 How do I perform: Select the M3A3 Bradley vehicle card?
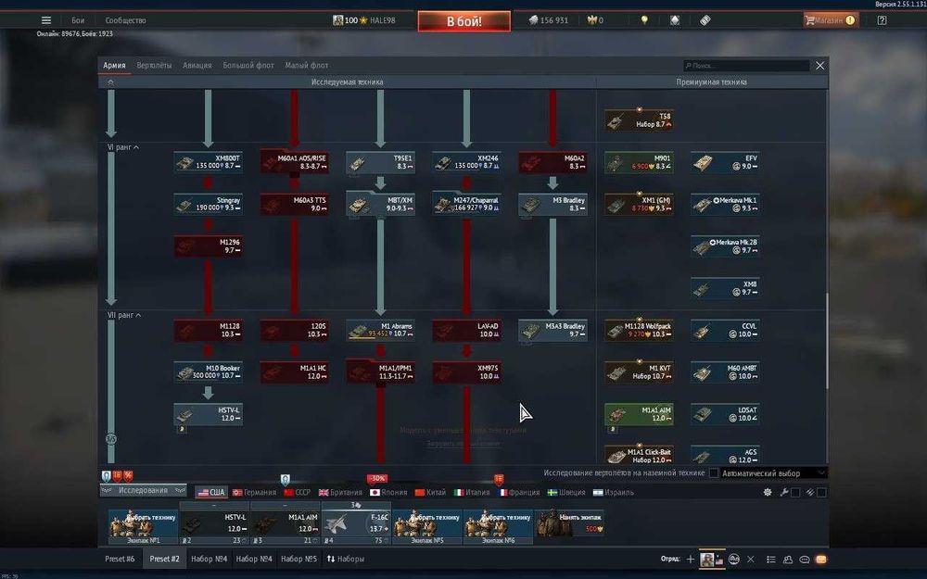[x=552, y=331]
